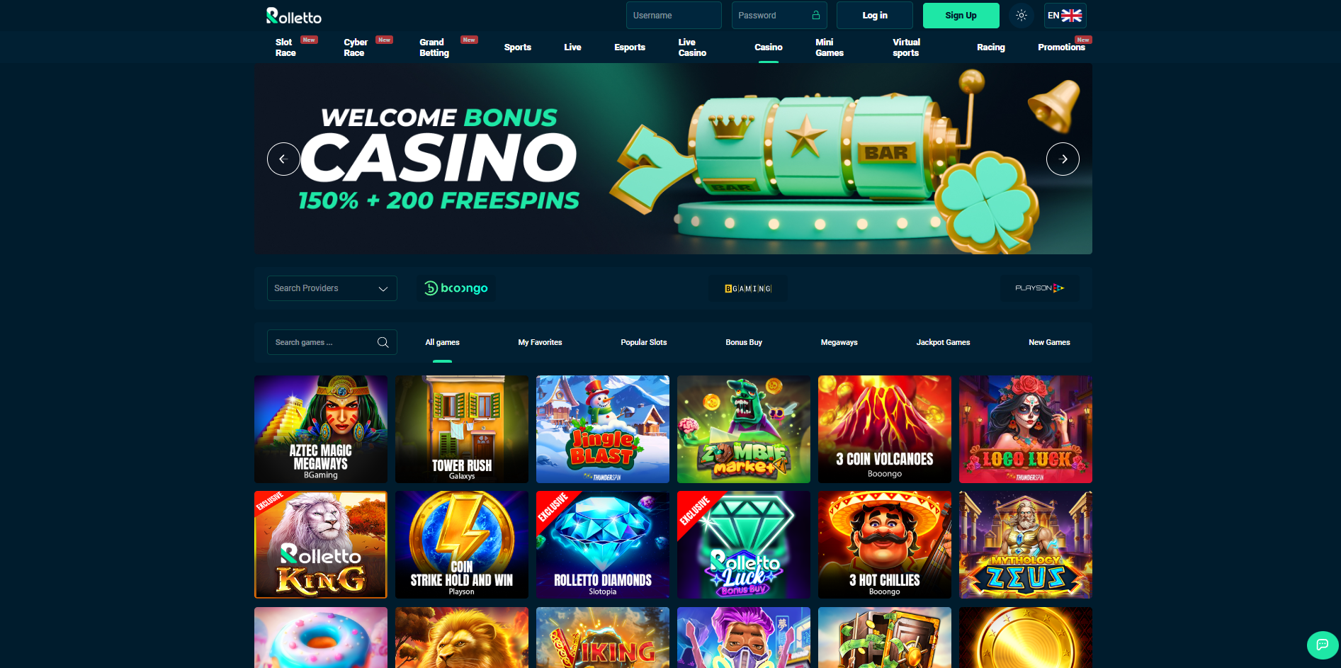Screen dimensions: 1341x668
Task: Focus the Username input field
Action: click(674, 16)
